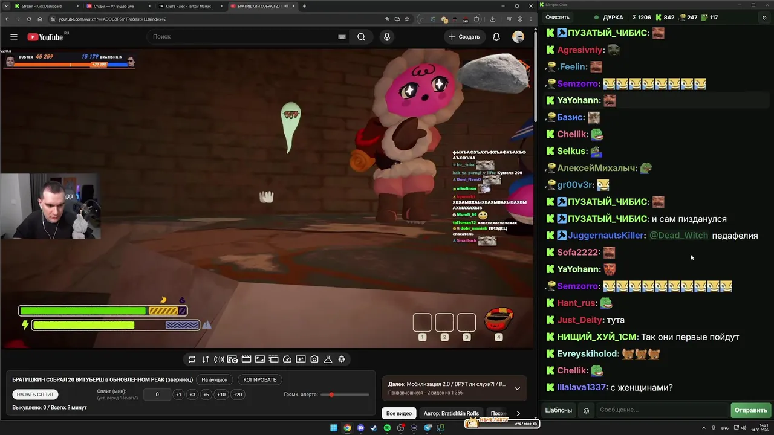Open the YouTube guide hamburger menu
The width and height of the screenshot is (774, 435).
(13, 37)
